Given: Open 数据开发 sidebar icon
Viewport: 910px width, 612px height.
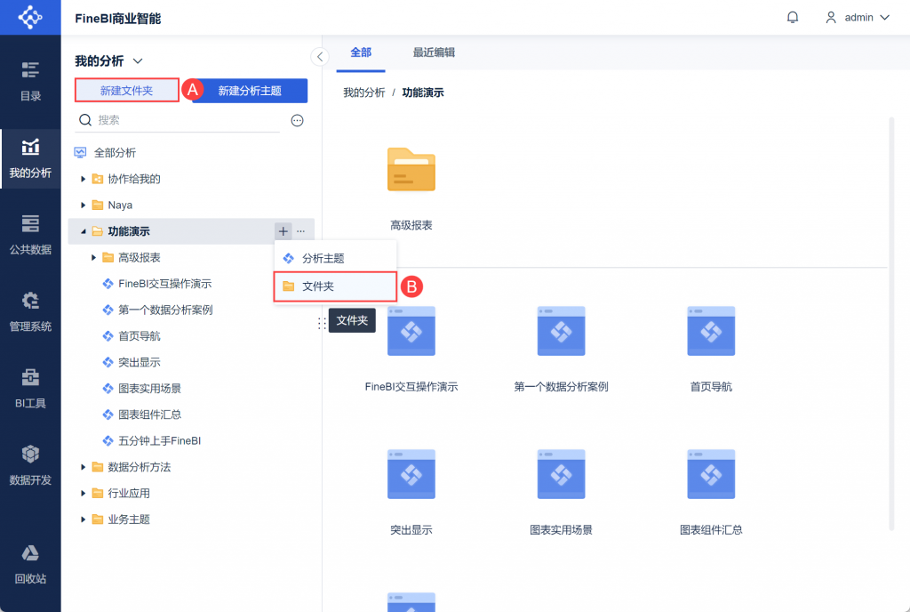Looking at the screenshot, I should tap(30, 465).
